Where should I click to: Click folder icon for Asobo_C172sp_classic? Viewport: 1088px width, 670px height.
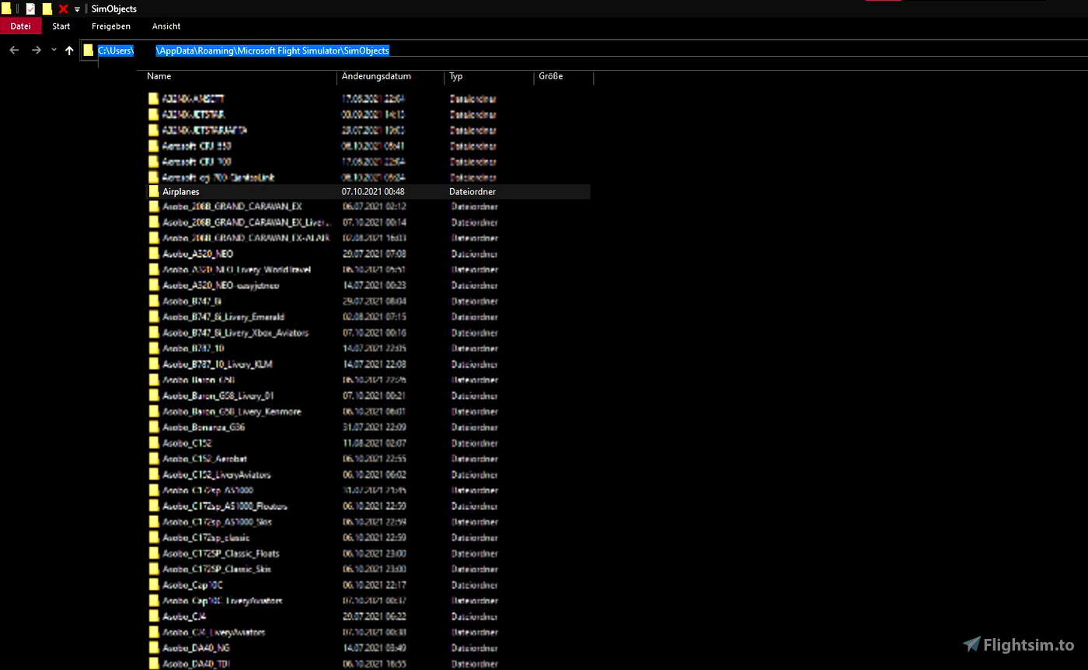coord(154,537)
